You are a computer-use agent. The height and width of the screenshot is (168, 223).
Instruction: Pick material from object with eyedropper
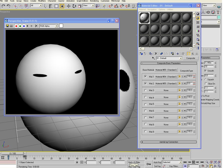[x=154, y=58]
